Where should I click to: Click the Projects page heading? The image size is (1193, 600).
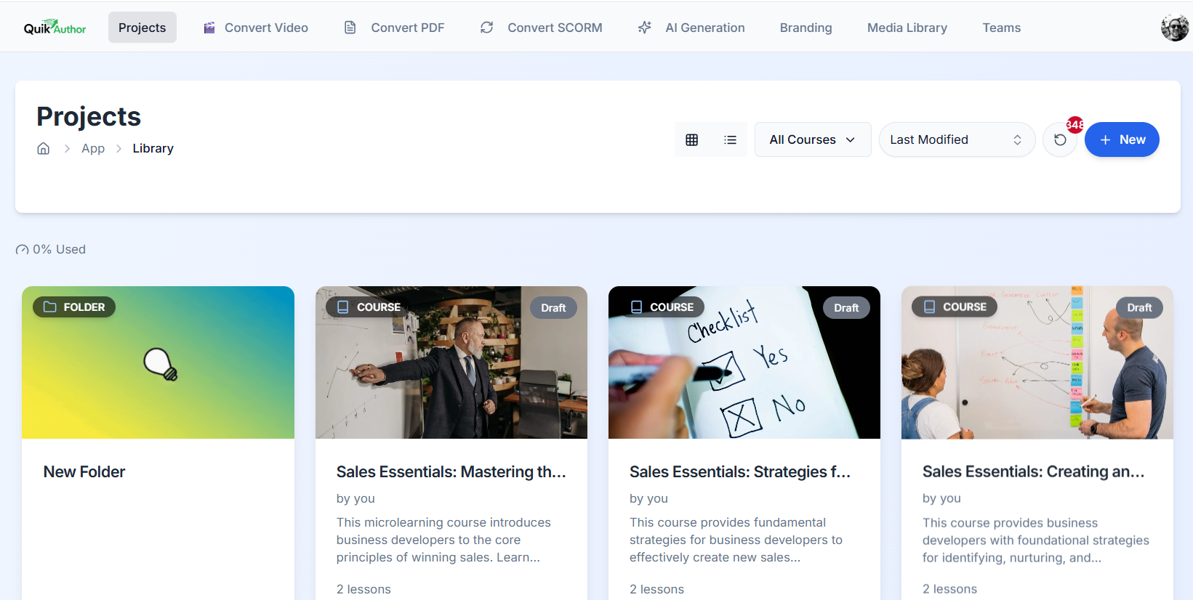89,116
